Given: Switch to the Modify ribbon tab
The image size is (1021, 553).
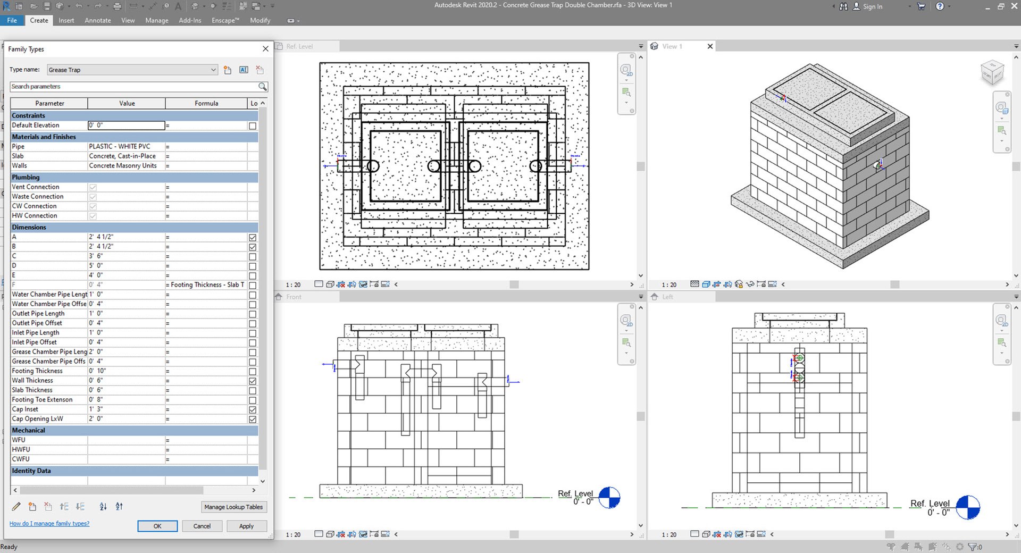Looking at the screenshot, I should point(260,20).
